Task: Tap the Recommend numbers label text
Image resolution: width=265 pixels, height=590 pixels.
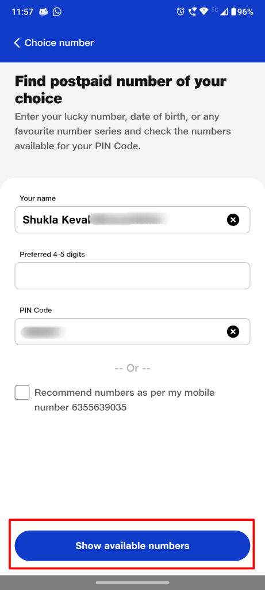Action: 125,400
